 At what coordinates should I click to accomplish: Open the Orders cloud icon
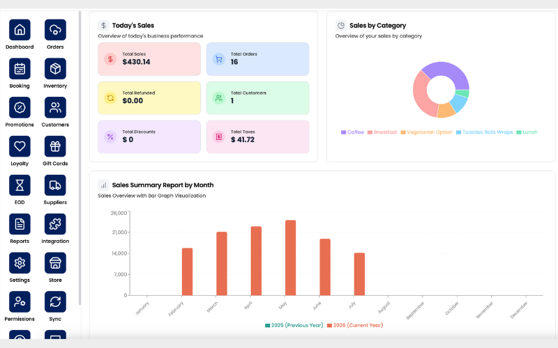point(55,30)
